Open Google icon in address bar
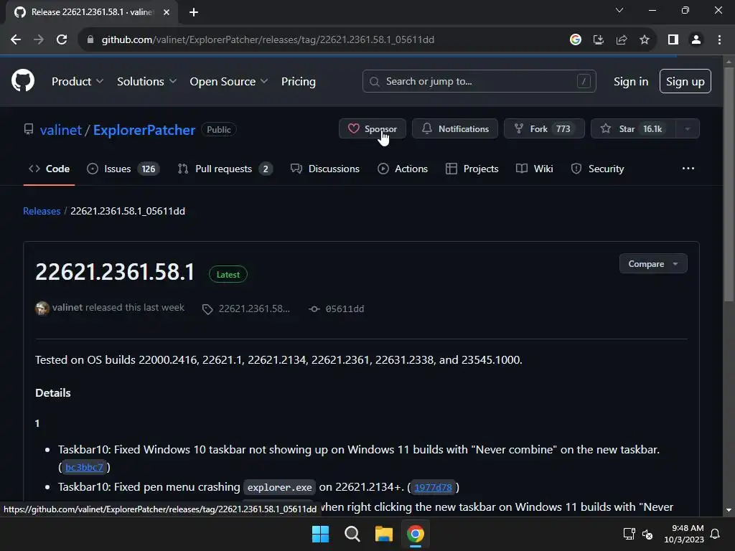Screen dimensions: 735x551 (x=575, y=40)
